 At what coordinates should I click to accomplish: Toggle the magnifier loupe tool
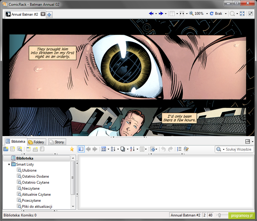pyautogui.click(x=232, y=14)
